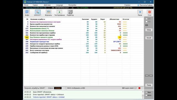Click the Значение column header

tap(85, 19)
